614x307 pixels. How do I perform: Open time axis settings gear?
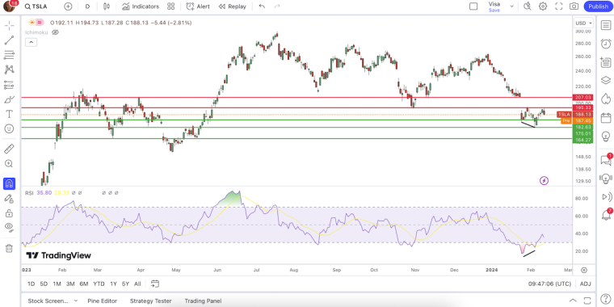pos(584,270)
